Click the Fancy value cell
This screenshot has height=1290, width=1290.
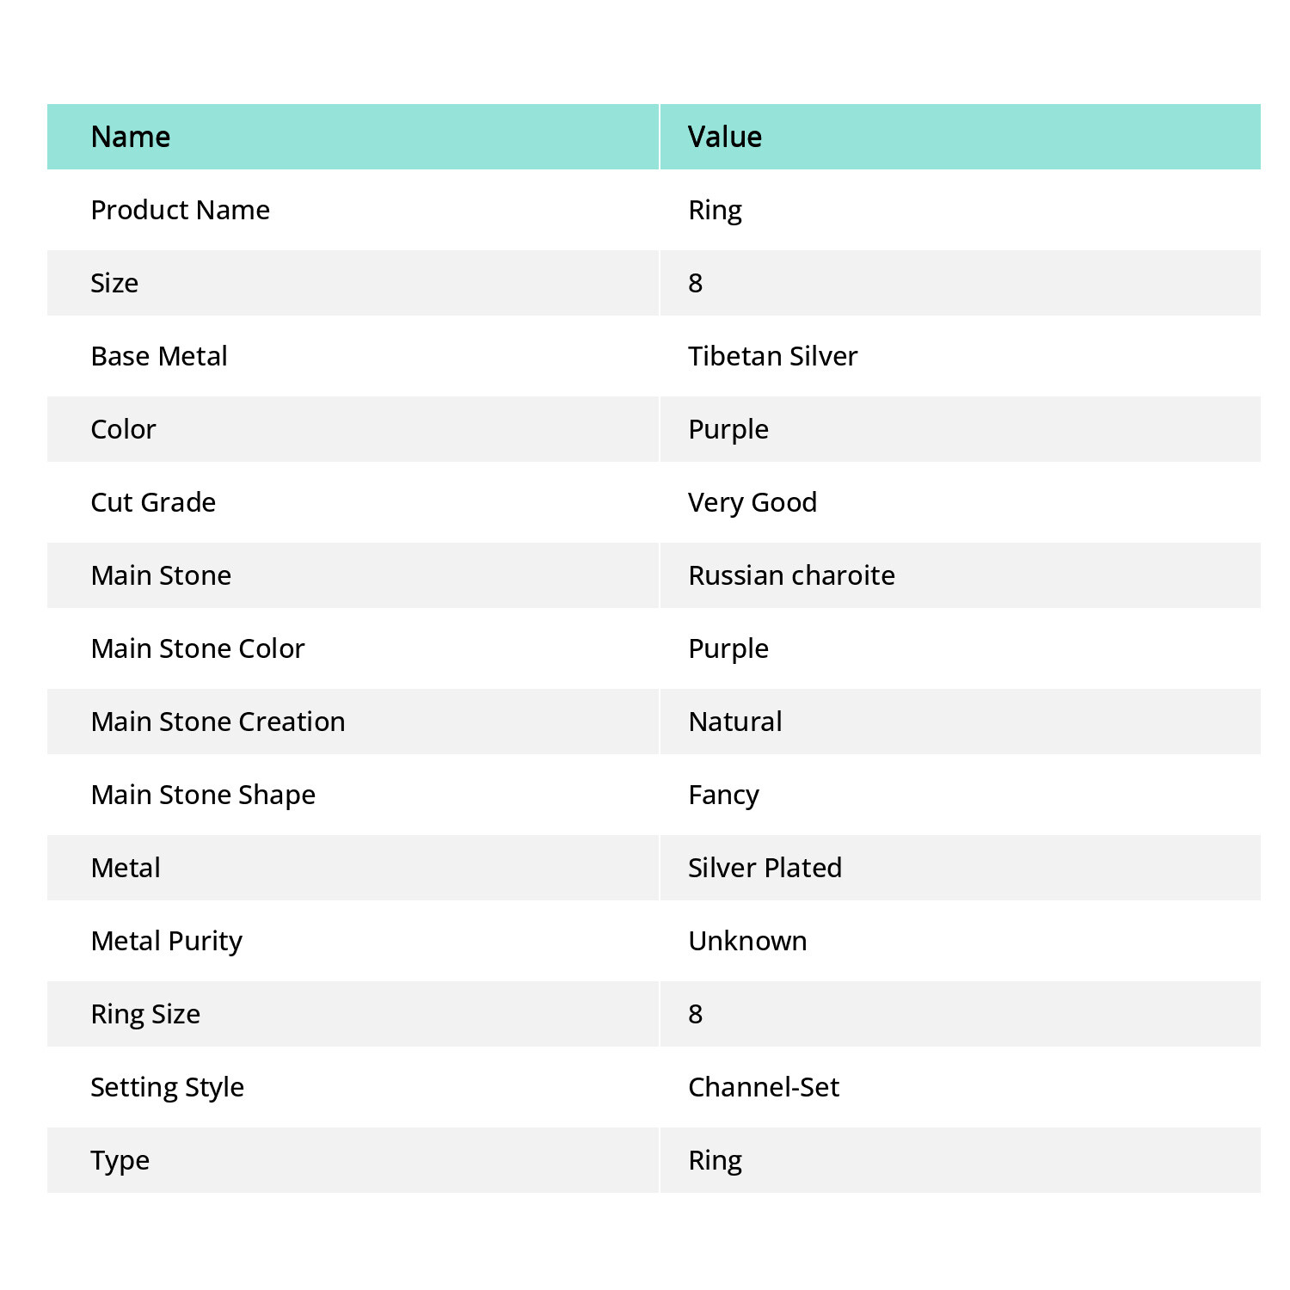[723, 795]
